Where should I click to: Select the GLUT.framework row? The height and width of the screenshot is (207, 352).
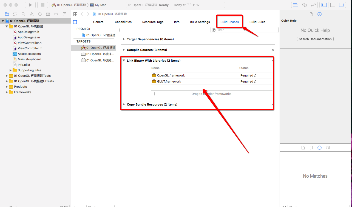(x=212, y=81)
